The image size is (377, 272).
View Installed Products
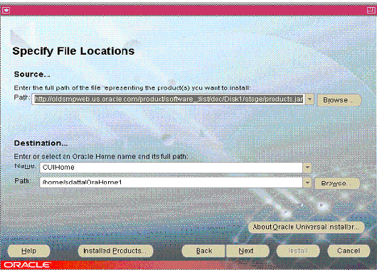[115, 251]
